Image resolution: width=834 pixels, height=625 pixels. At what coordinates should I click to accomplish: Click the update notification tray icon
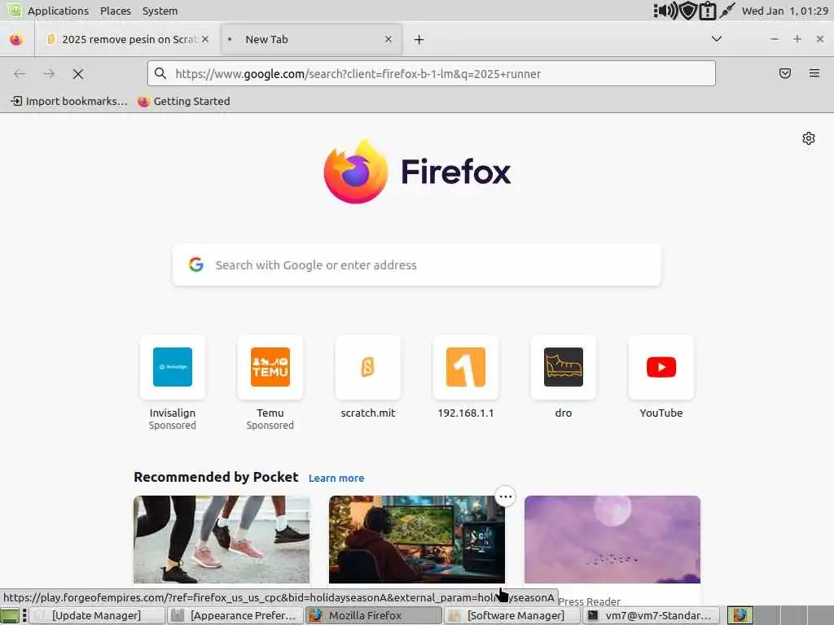point(708,11)
